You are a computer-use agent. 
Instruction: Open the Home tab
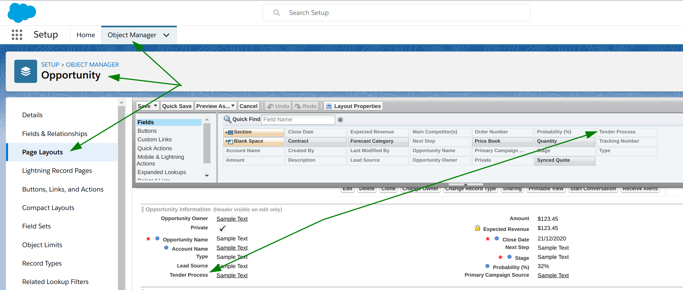point(86,35)
